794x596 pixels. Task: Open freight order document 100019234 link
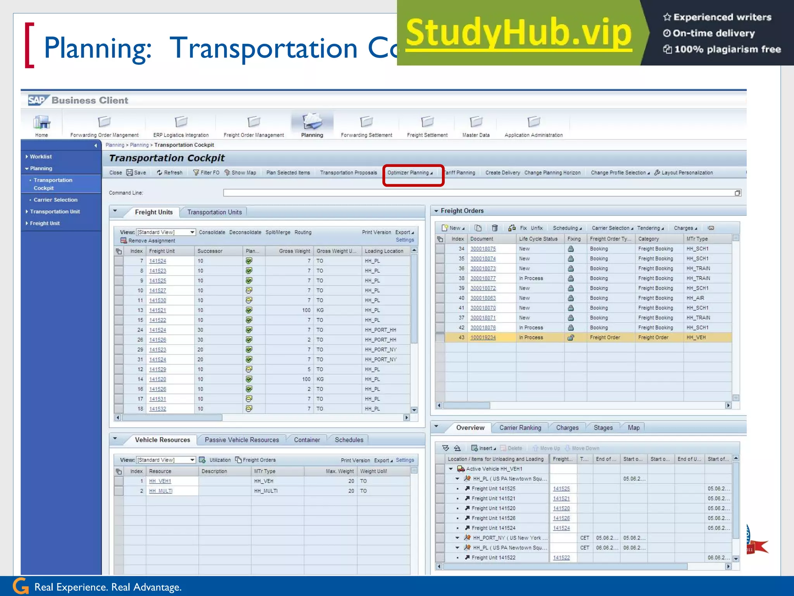click(x=483, y=338)
